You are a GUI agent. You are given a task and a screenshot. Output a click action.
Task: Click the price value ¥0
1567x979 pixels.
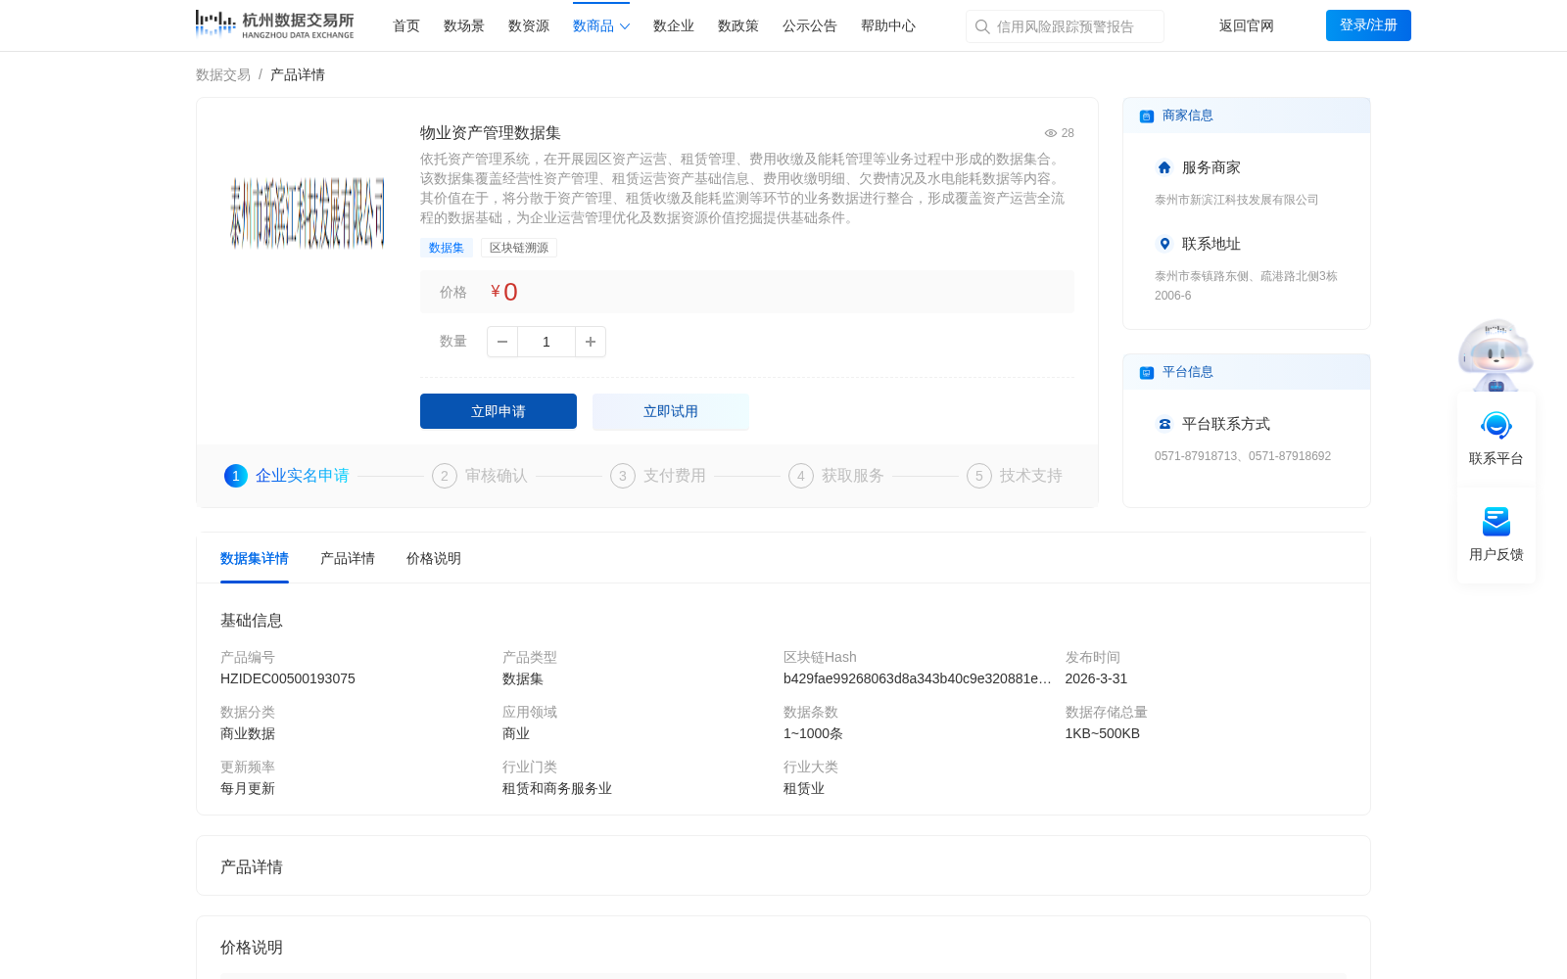(504, 292)
